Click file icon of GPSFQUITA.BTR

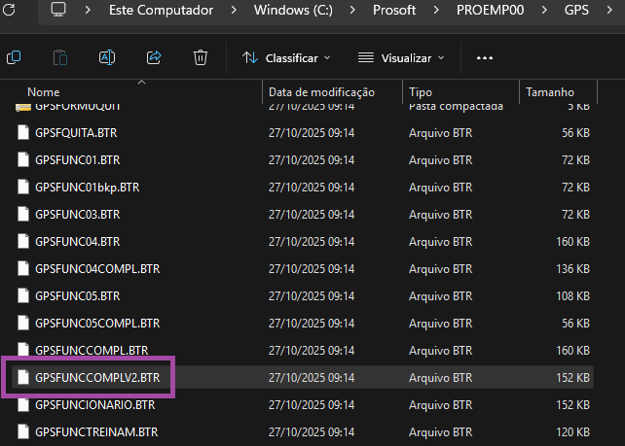coord(23,132)
